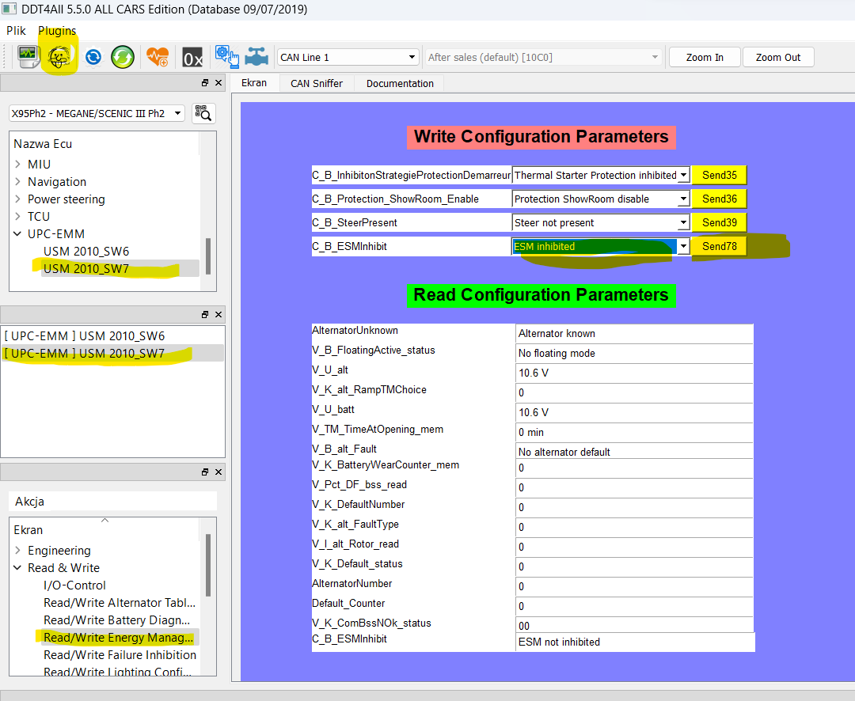Select I/O-Control screen in tree
This screenshot has height=701, width=855.
pyautogui.click(x=74, y=585)
